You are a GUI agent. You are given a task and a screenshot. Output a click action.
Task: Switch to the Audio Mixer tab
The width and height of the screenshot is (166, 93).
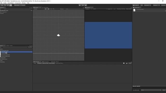tap(55, 62)
